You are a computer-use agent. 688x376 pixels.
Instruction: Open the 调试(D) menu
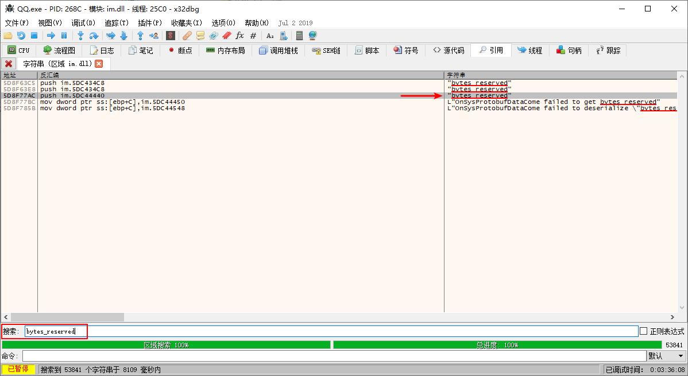83,23
